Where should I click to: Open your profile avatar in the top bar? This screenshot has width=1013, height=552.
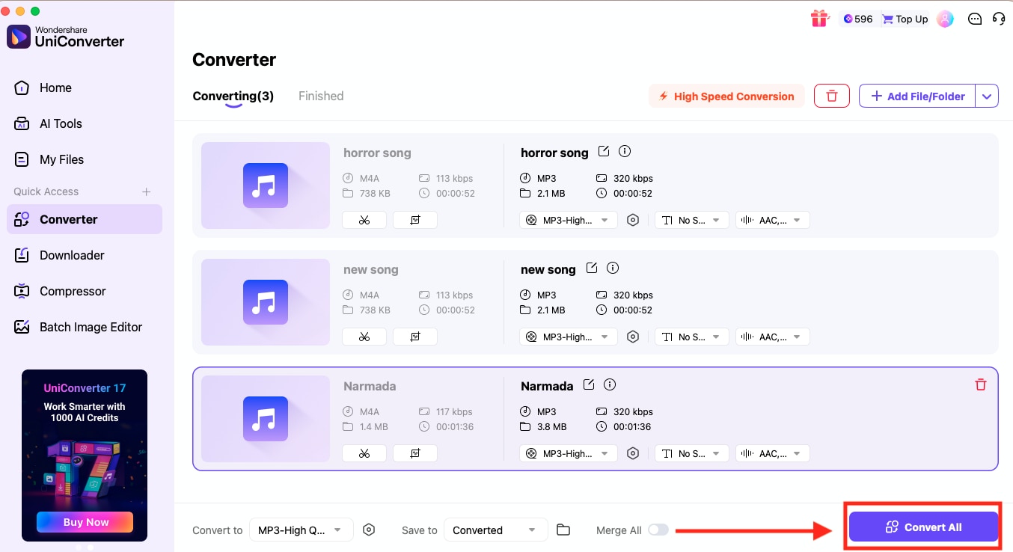[x=945, y=19]
